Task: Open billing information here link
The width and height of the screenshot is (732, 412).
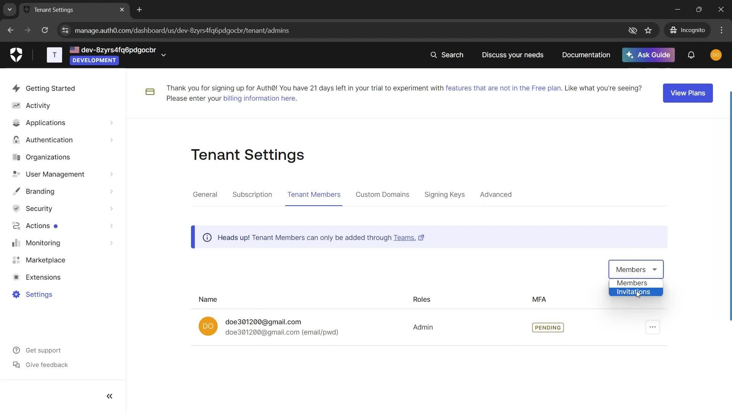Action: 259,98
